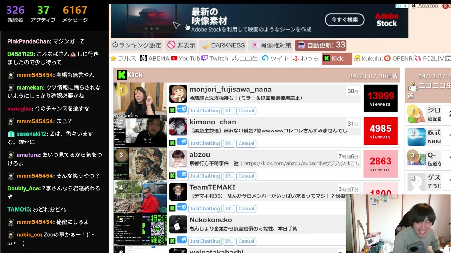The image size is (451, 253).
Task: Switch to the ニコニコ生 tab
Action: coord(245,59)
